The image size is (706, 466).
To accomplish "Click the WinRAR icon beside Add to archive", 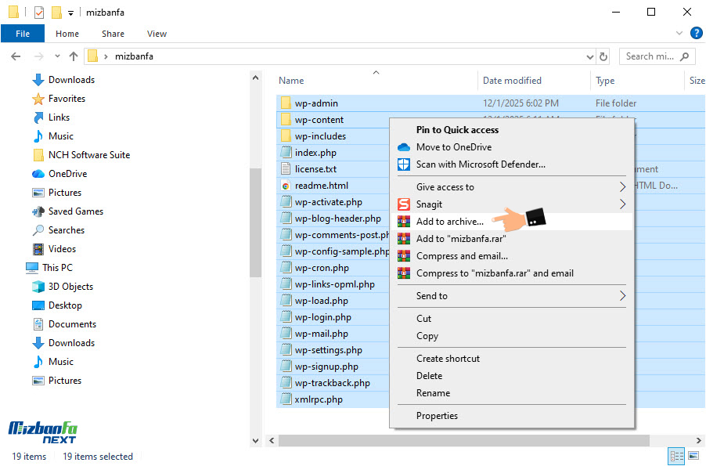I will (x=404, y=222).
